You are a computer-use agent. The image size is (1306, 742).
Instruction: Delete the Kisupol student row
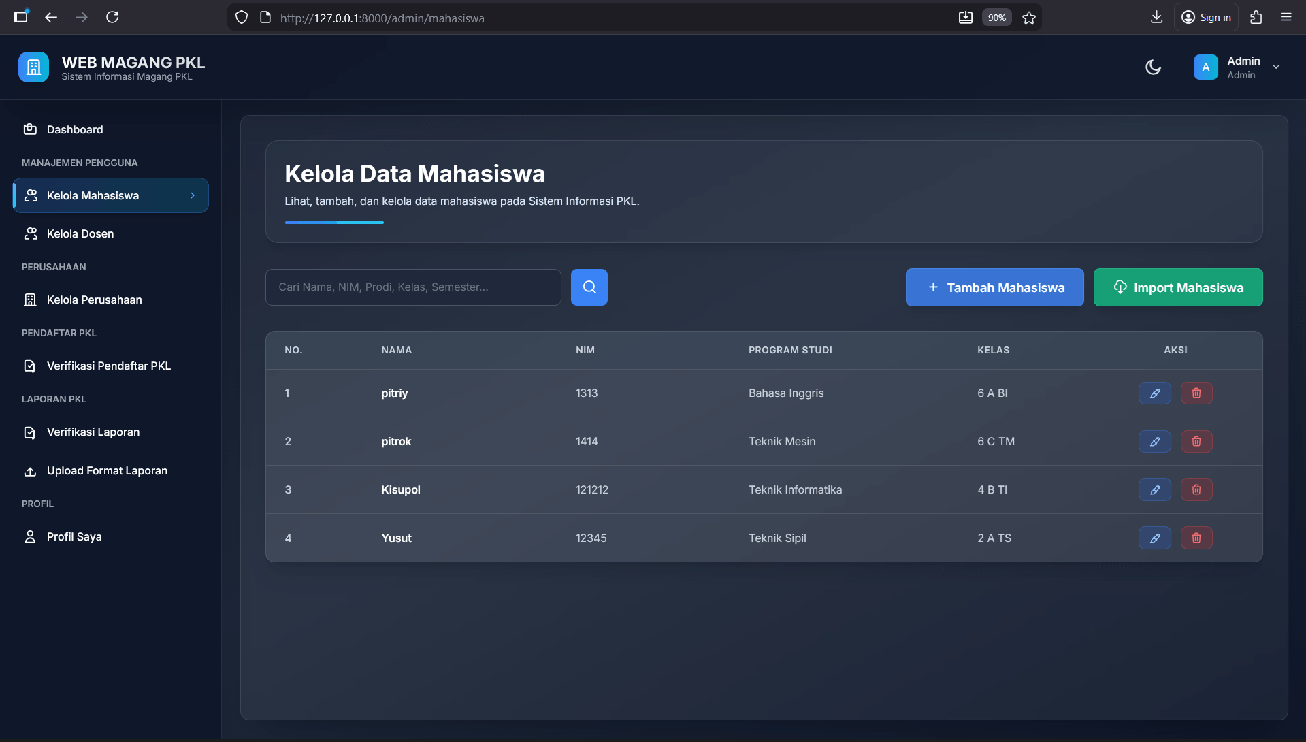(x=1196, y=489)
